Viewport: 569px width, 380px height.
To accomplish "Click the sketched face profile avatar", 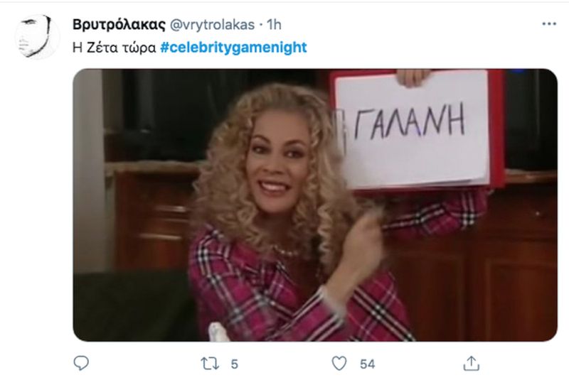I will click(37, 36).
